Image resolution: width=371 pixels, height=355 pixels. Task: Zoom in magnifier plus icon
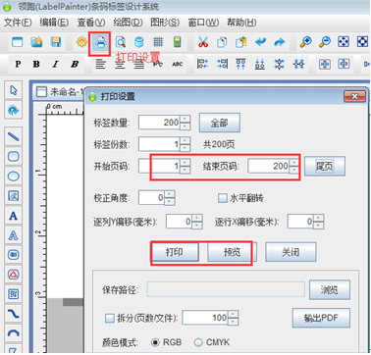(x=305, y=42)
